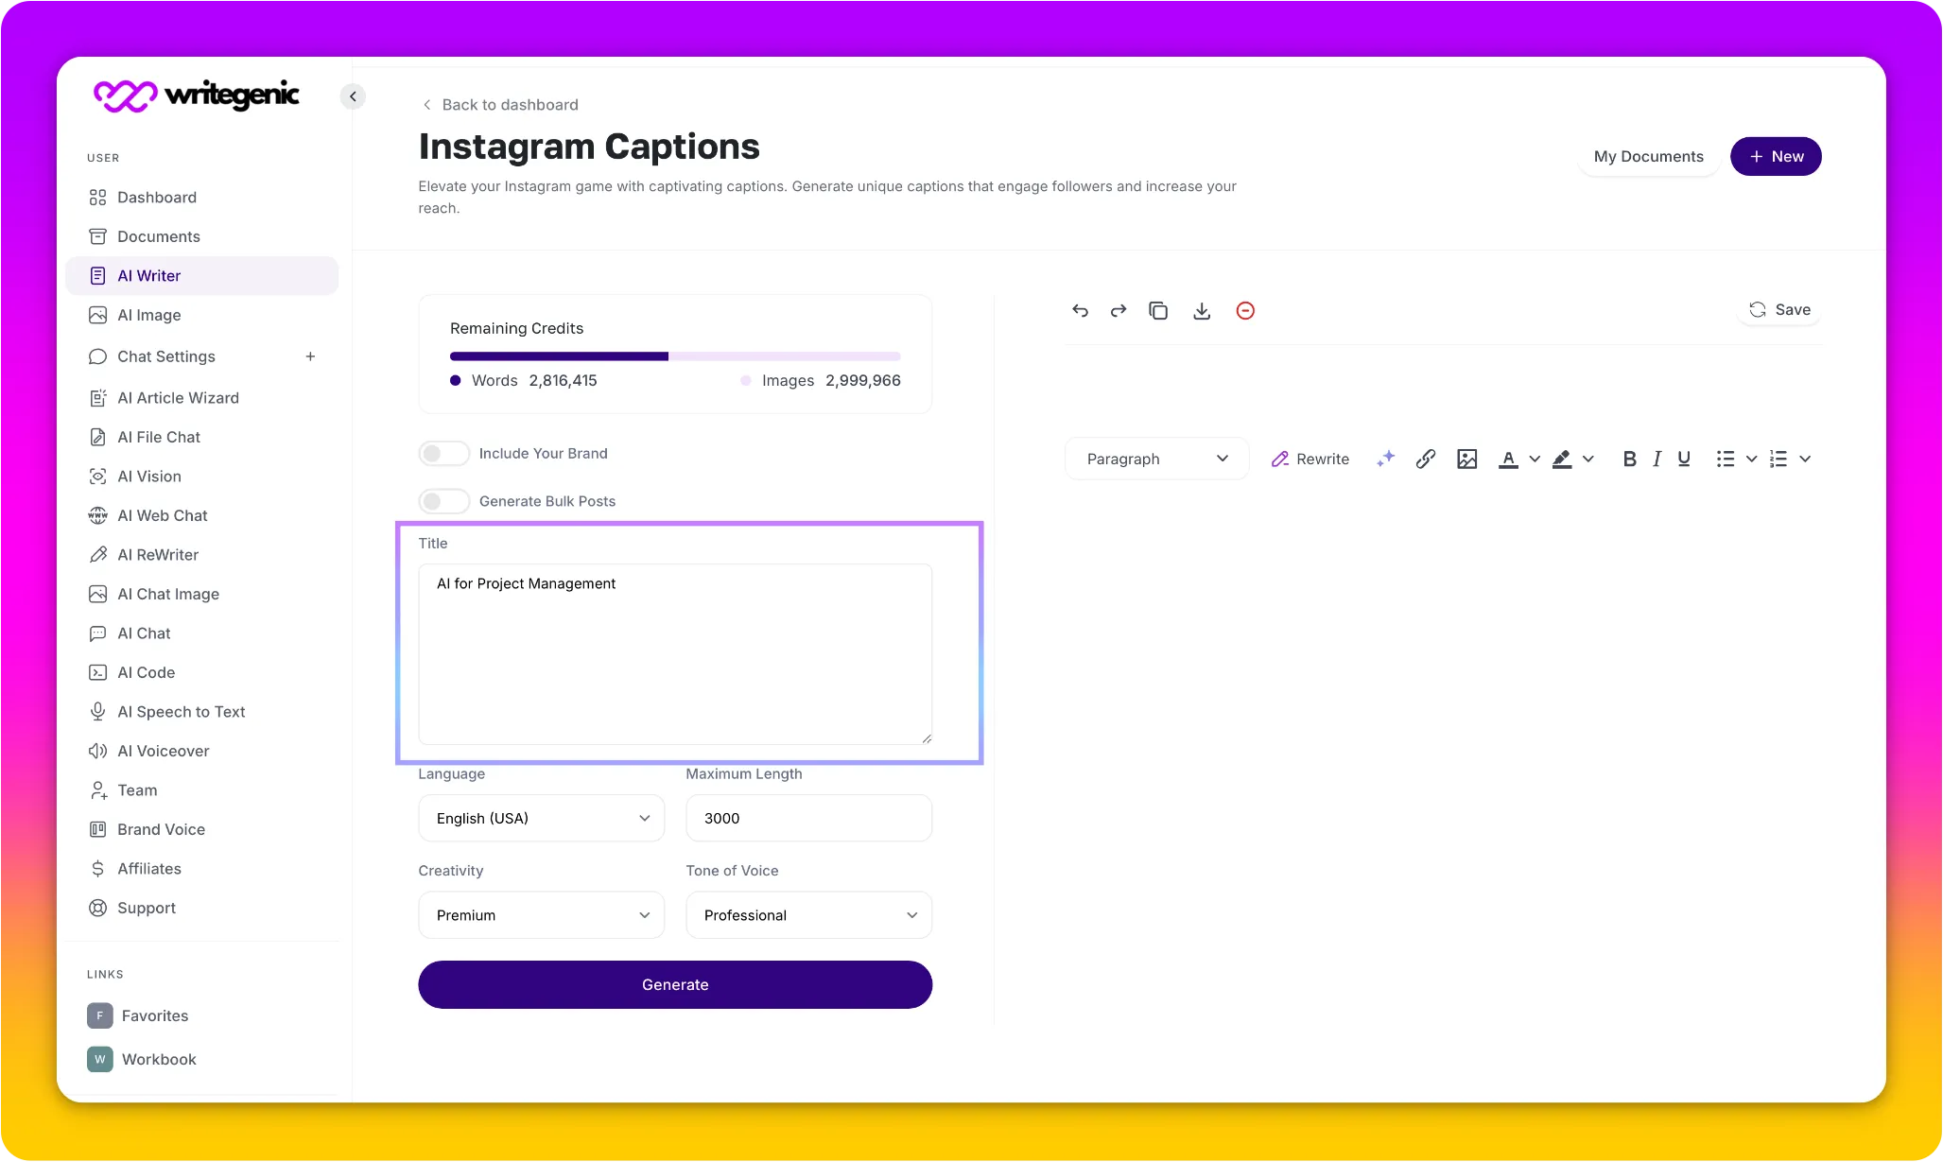Click the undo arrow icon
This screenshot has height=1162, width=1943.
(1080, 310)
